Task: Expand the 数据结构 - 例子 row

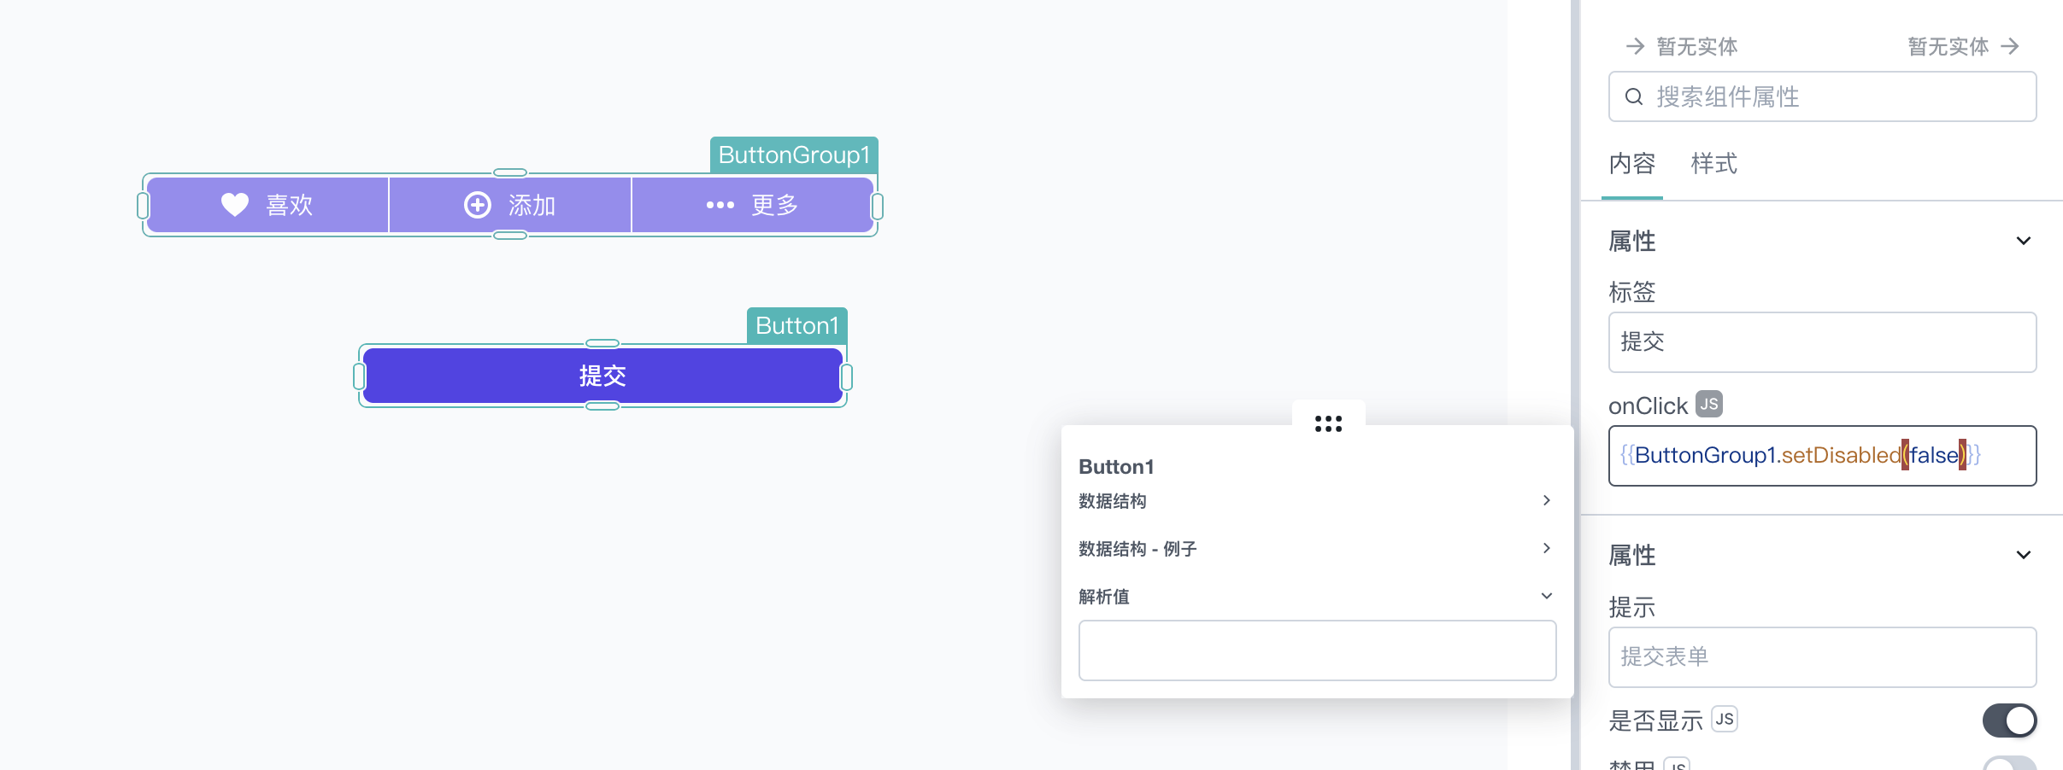Action: click(x=1316, y=548)
